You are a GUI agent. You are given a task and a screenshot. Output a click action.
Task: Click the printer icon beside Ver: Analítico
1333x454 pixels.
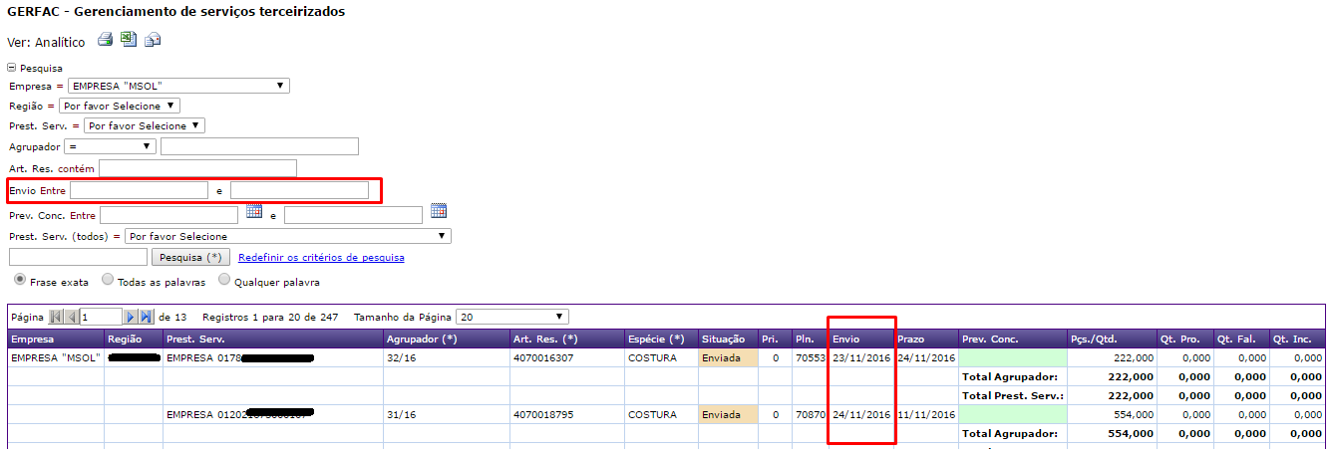[x=105, y=41]
